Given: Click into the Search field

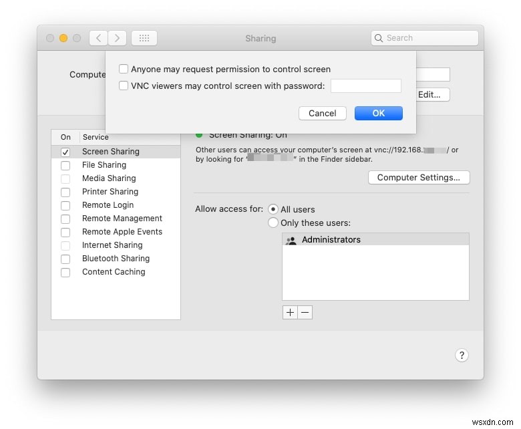Looking at the screenshot, I should (x=425, y=38).
